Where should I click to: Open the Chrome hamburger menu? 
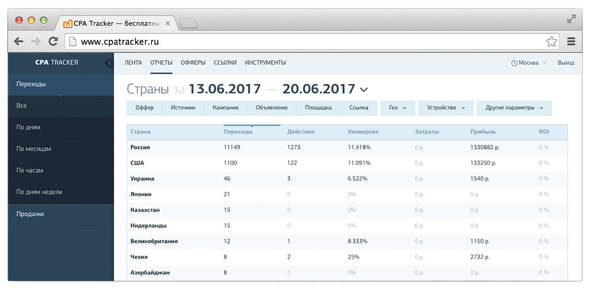571,41
